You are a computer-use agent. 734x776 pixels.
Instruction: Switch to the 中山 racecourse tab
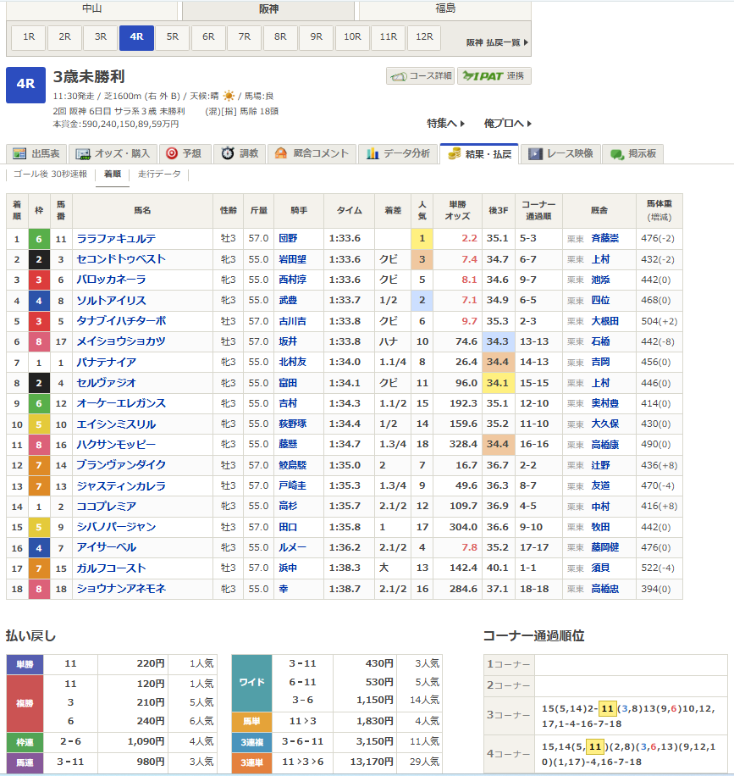(x=91, y=9)
